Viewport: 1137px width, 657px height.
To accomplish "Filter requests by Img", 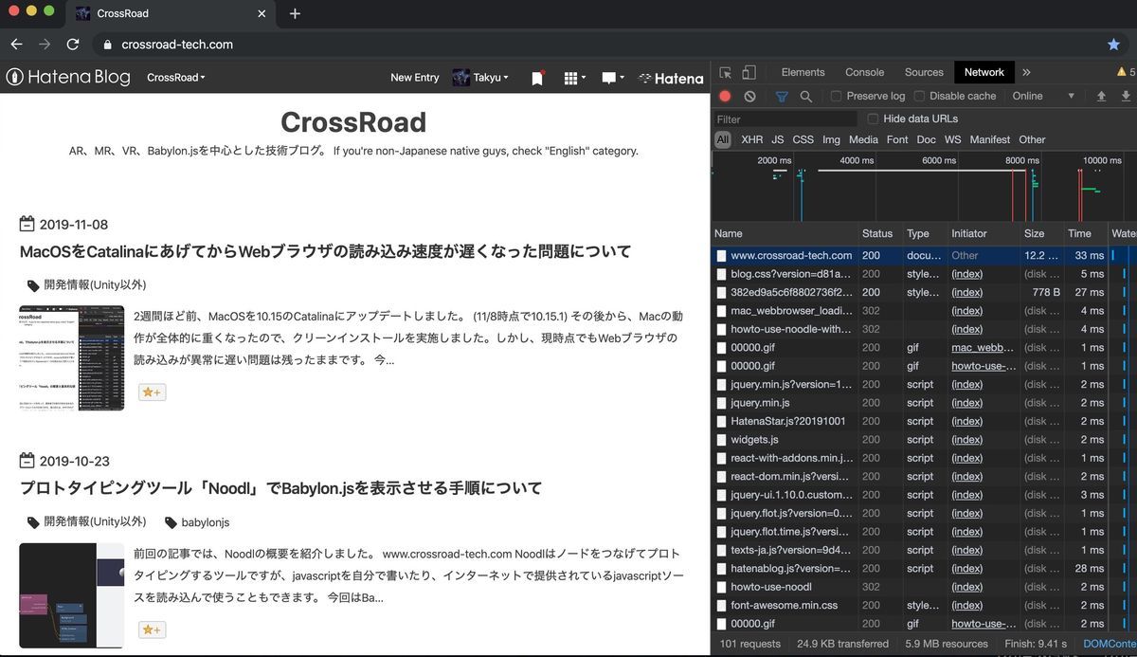I will (x=831, y=139).
